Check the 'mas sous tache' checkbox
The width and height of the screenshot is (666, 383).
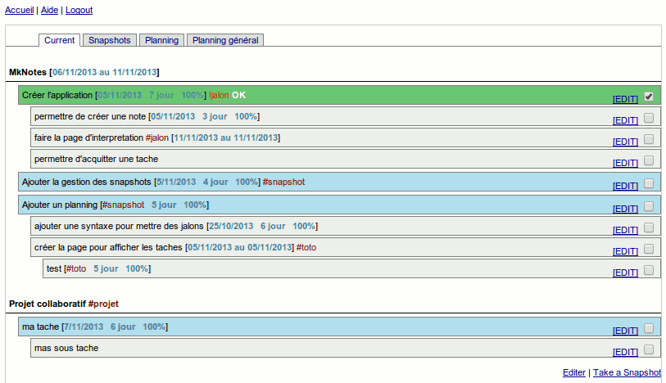pyautogui.click(x=649, y=349)
